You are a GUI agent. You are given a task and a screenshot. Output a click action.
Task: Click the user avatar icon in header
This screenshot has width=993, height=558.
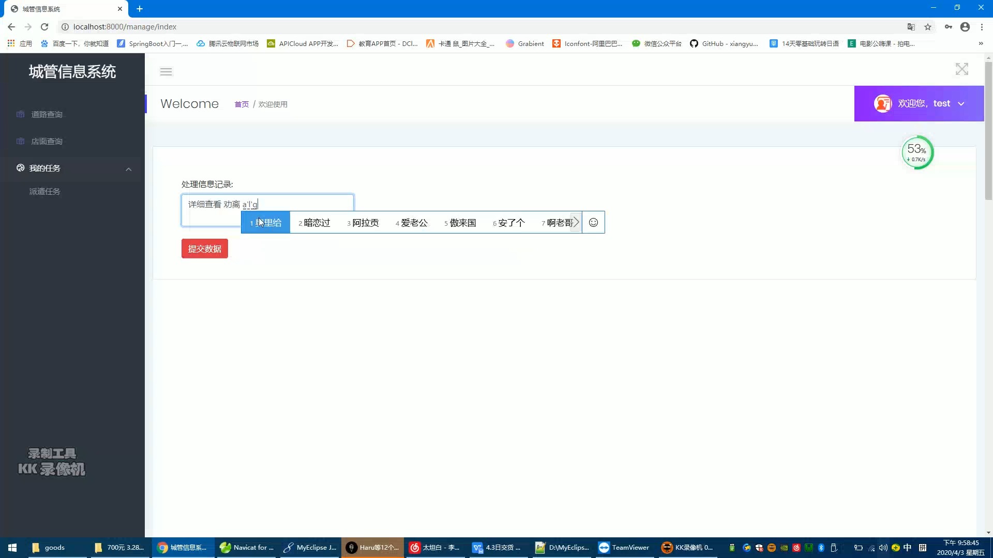pyautogui.click(x=882, y=103)
